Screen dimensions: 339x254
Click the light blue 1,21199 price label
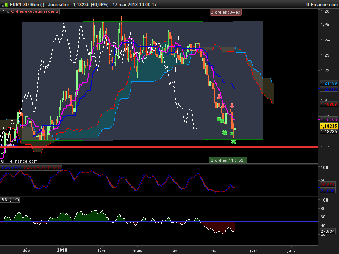(x=329, y=83)
